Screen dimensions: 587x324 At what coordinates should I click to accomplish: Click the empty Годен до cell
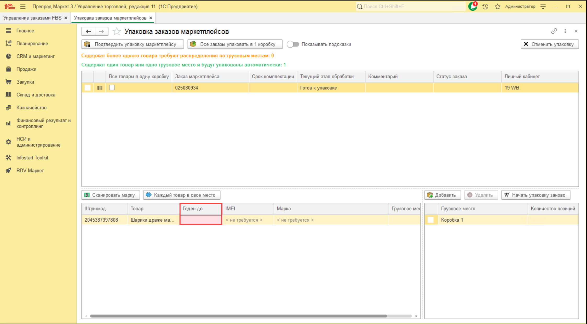point(201,220)
